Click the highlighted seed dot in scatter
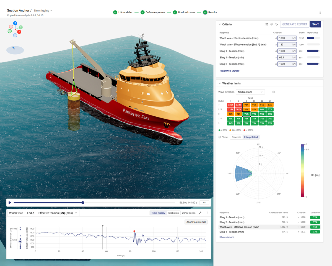Image resolution: width=332 pixels, height=266 pixels. [x=20, y=242]
